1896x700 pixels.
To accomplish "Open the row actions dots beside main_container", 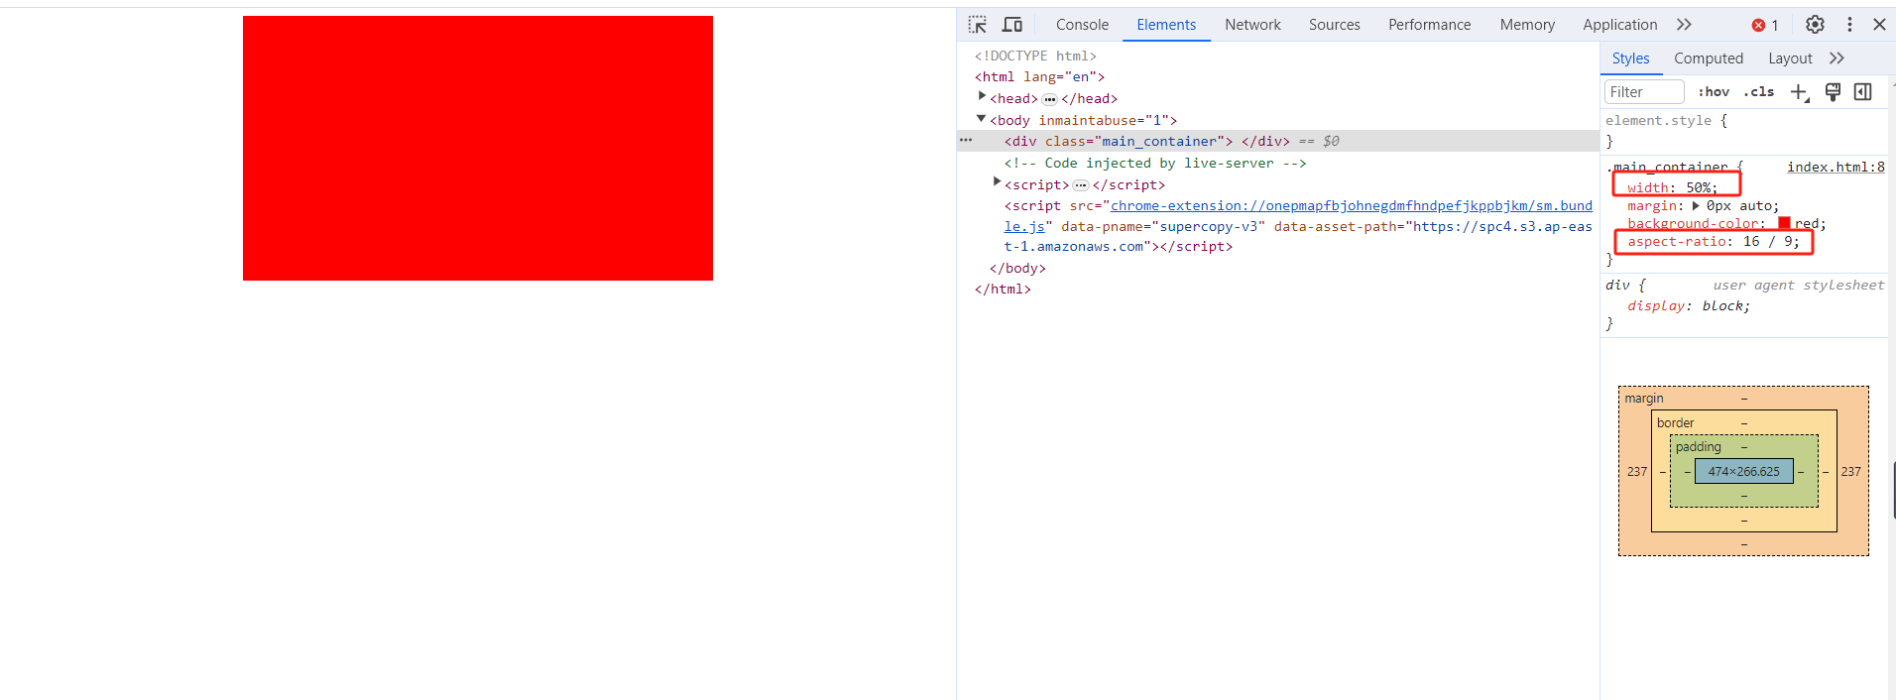I will coord(966,141).
